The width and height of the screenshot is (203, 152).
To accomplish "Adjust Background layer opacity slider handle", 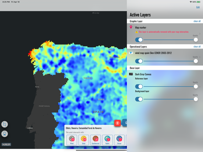I will [x=196, y=99].
